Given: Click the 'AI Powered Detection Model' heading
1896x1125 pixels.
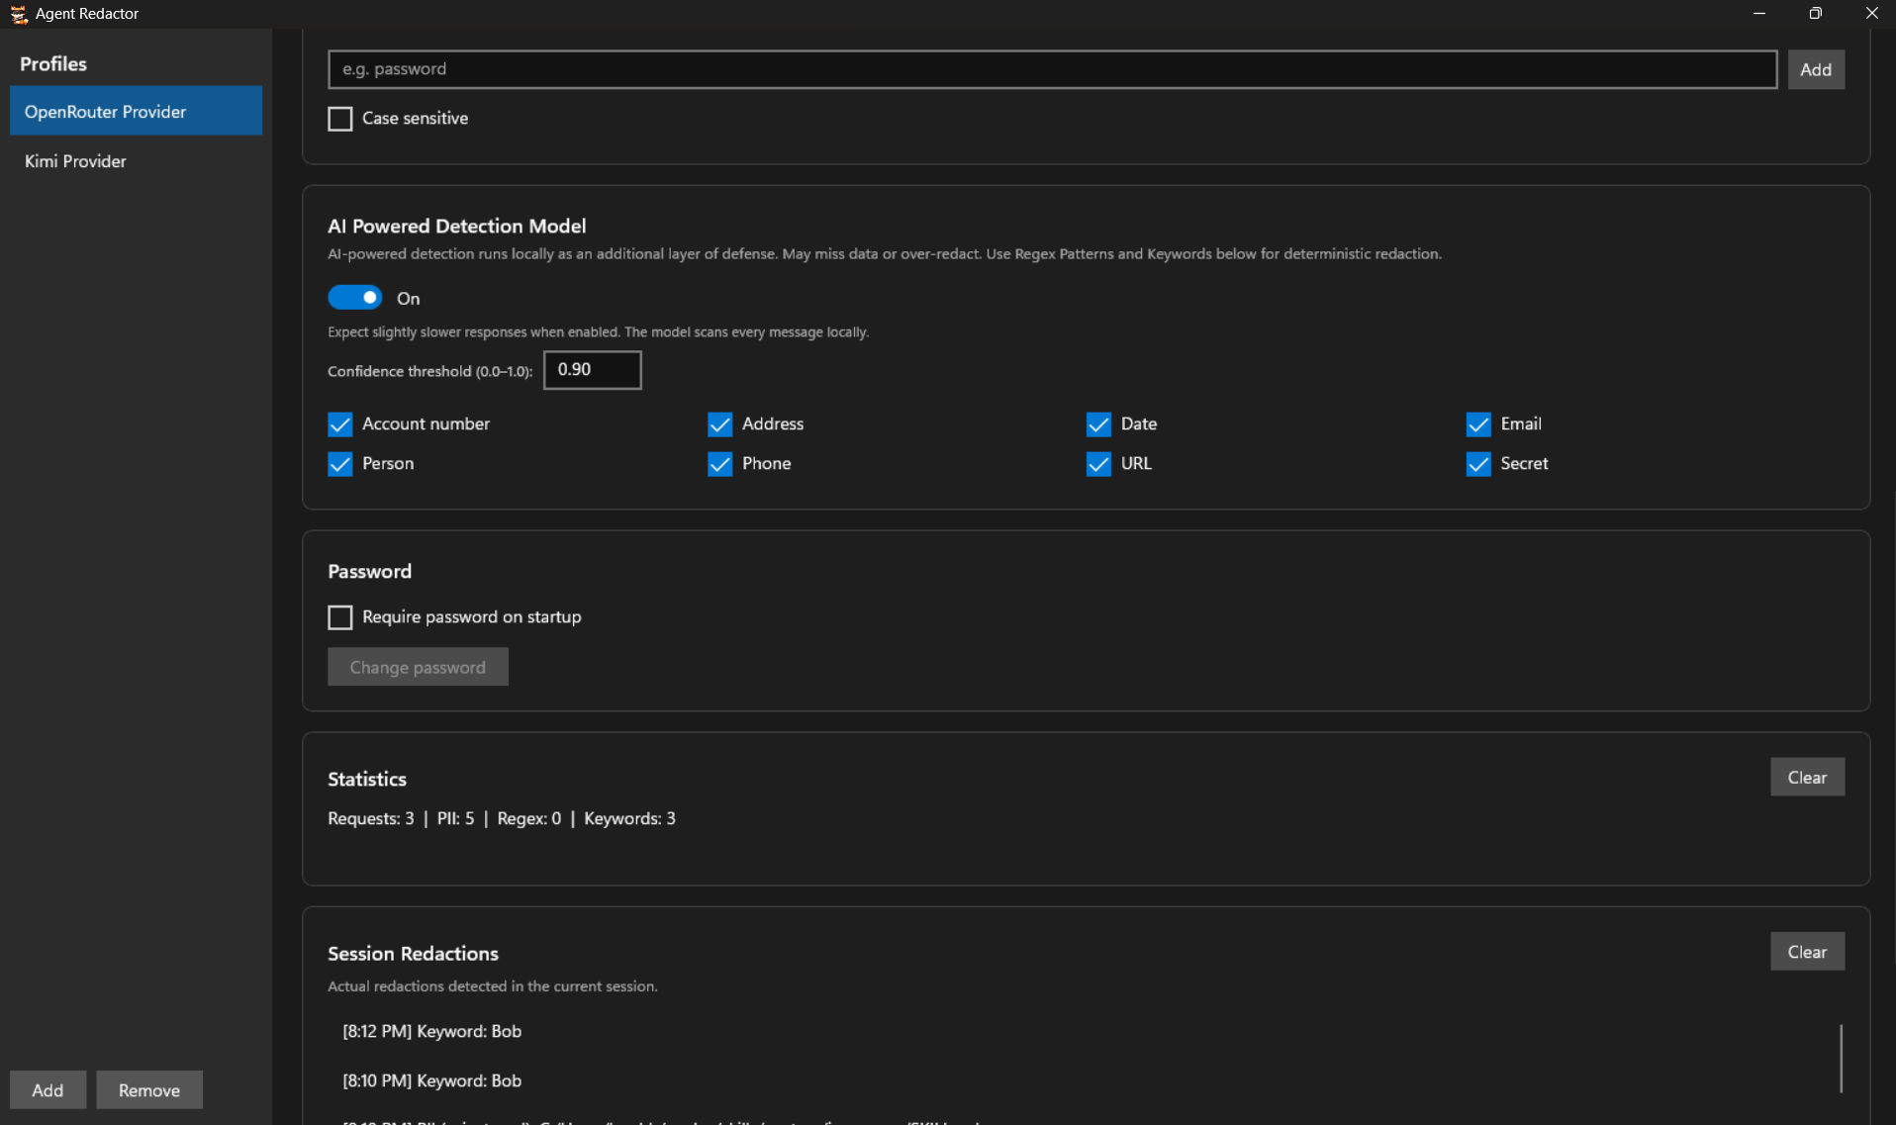Looking at the screenshot, I should point(457,226).
